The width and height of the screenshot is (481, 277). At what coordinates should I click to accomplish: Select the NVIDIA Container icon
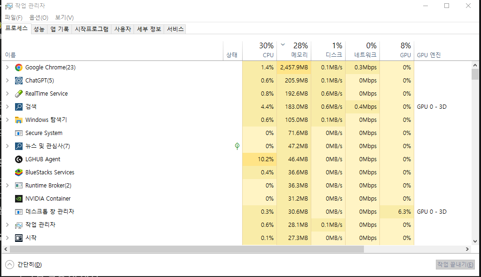tap(19, 198)
